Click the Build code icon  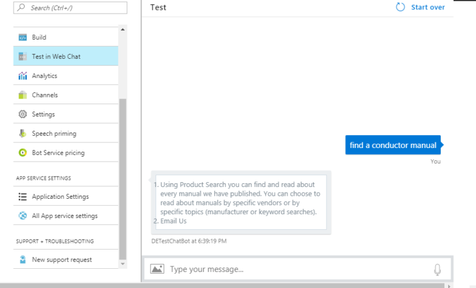click(x=23, y=37)
